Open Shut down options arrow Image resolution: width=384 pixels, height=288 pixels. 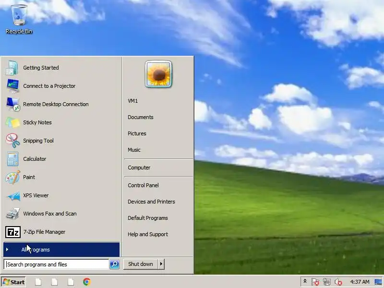coord(161,264)
